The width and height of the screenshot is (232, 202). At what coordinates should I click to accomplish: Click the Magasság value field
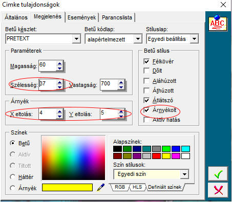tap(48, 65)
